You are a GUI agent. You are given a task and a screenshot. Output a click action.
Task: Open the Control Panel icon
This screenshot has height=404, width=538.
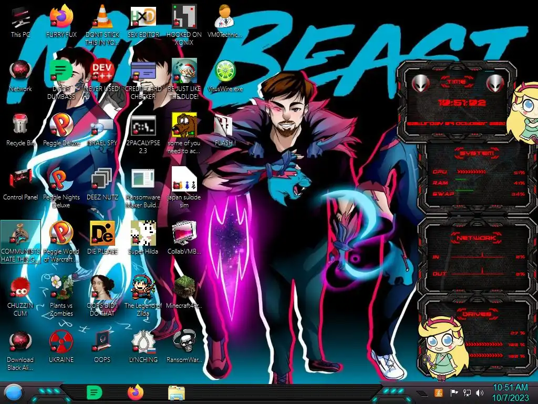click(x=20, y=185)
